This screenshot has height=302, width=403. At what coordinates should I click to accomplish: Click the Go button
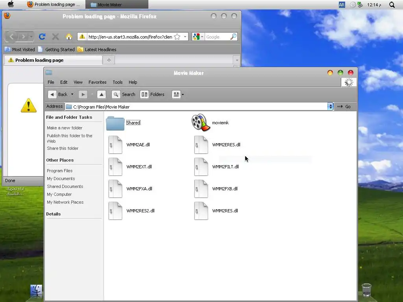coord(344,107)
